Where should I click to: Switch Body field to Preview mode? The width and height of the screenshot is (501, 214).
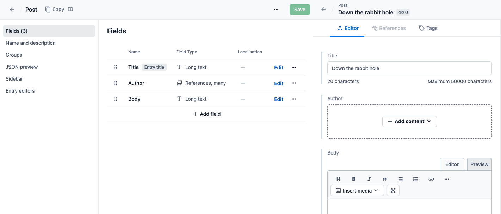(x=479, y=164)
